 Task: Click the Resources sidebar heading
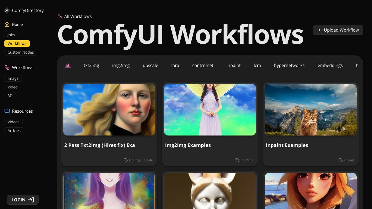click(22, 111)
